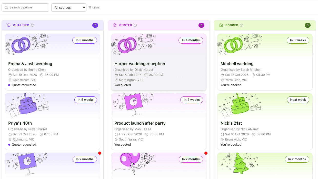The image size is (318, 179).
Task: Click the Booked column calendar-check icon
Action: point(221,25)
